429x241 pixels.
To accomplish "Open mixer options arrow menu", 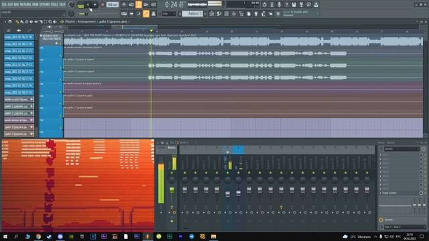I will (158, 143).
